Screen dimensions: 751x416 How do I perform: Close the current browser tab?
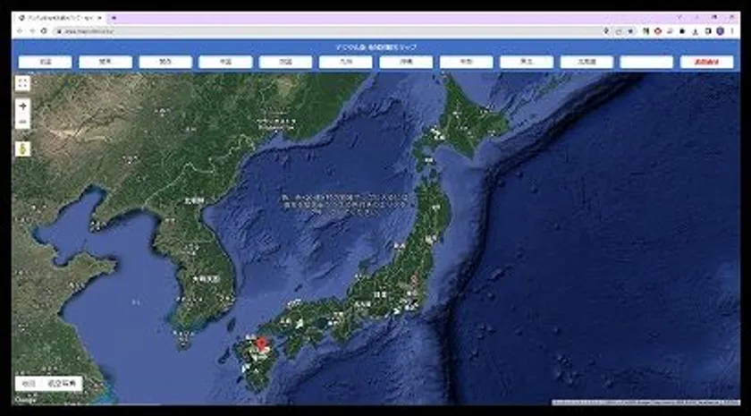99,18
